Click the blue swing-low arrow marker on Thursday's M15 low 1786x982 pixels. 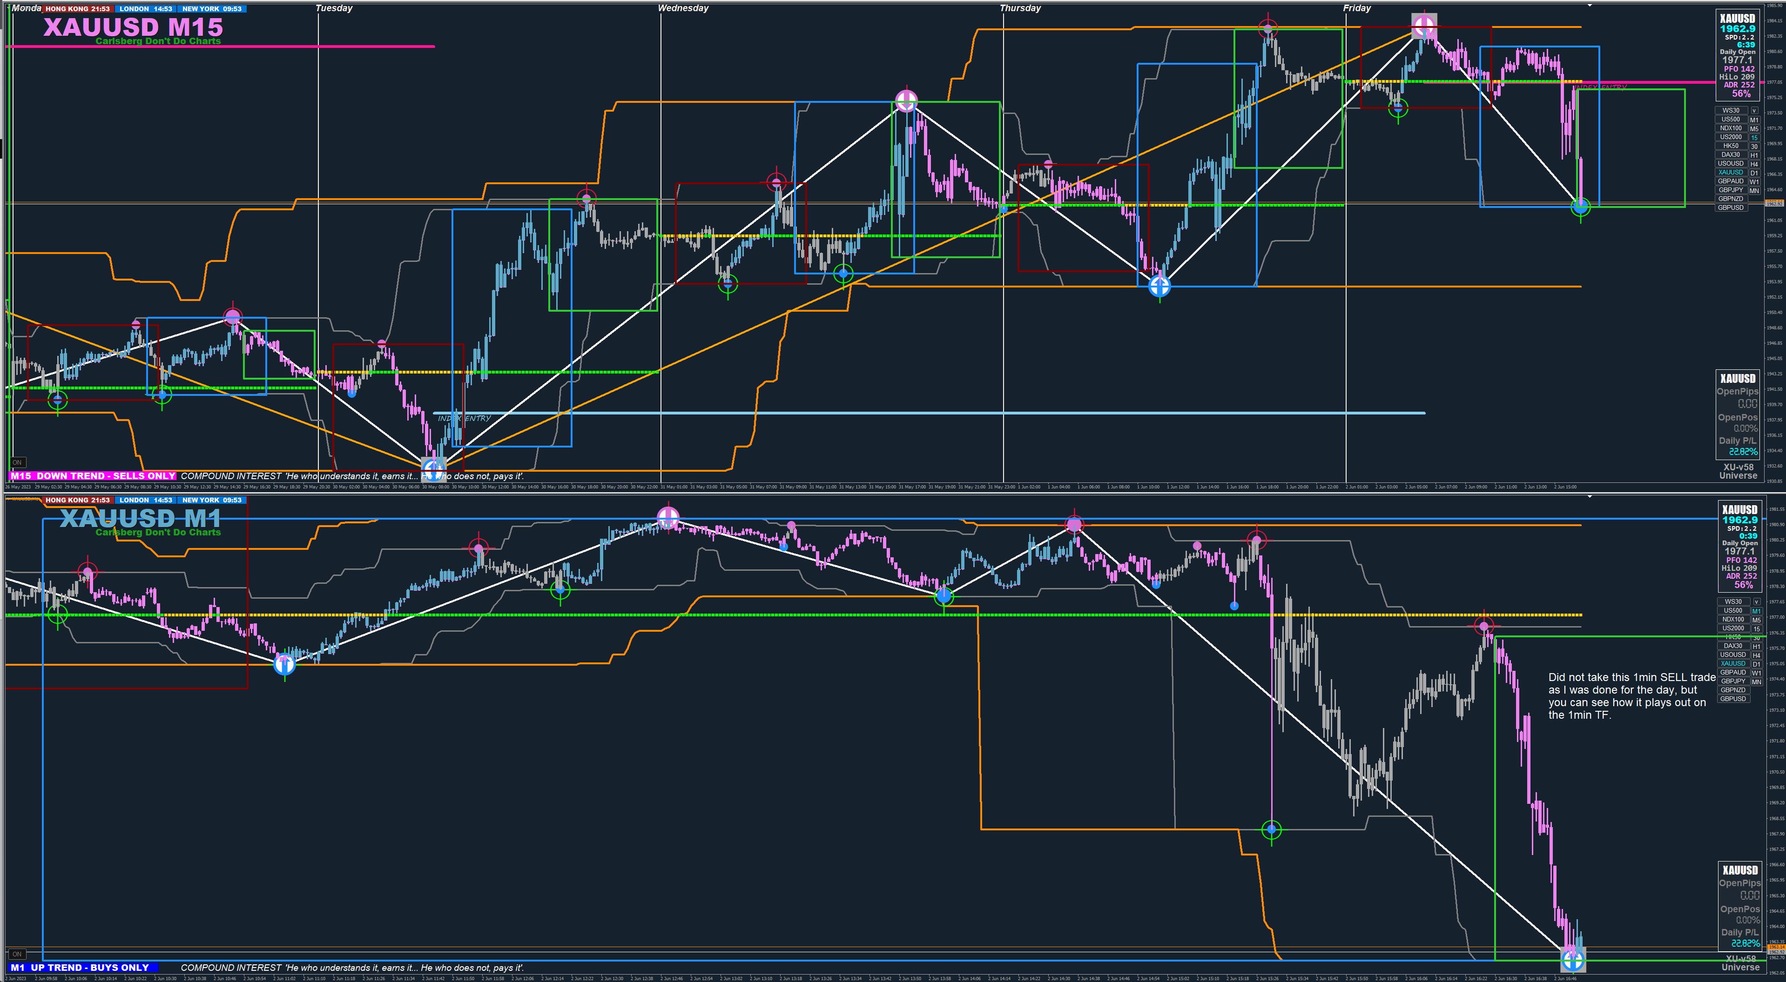pyautogui.click(x=1159, y=286)
